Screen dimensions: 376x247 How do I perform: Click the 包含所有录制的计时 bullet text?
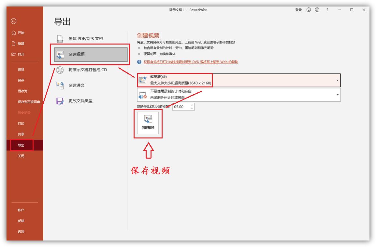click(x=179, y=48)
